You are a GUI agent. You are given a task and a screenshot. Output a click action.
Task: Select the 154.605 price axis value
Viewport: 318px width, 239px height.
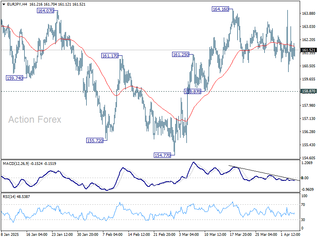309,158
